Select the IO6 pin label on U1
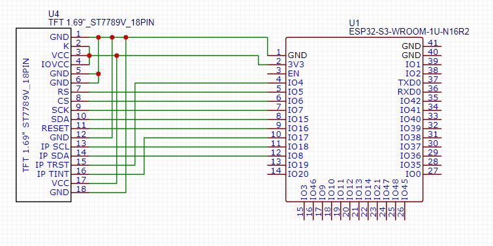The width and height of the screenshot is (493, 246). click(296, 101)
